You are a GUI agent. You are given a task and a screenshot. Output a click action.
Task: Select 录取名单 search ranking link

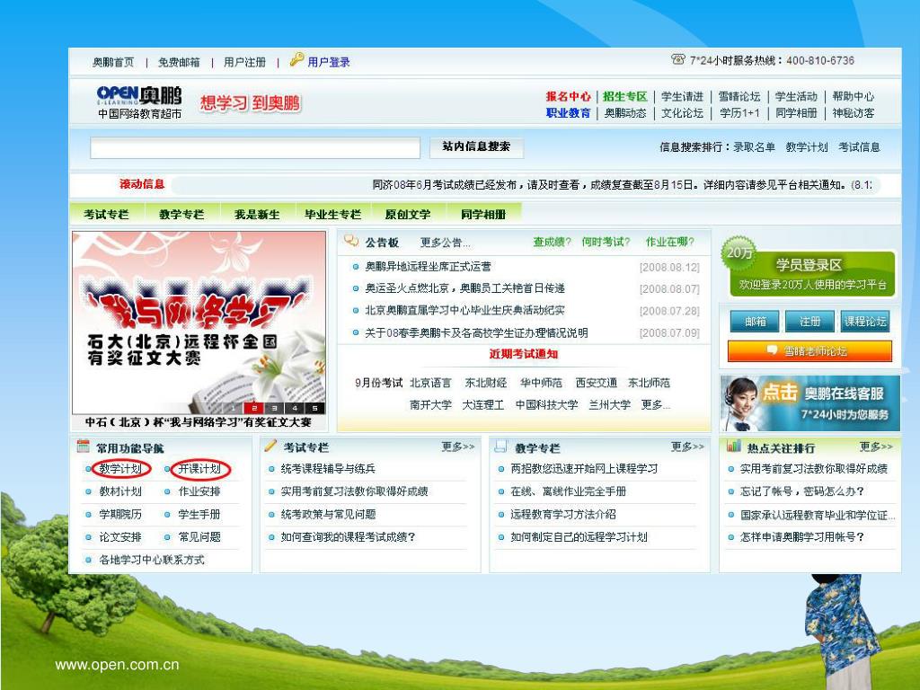[x=754, y=147]
